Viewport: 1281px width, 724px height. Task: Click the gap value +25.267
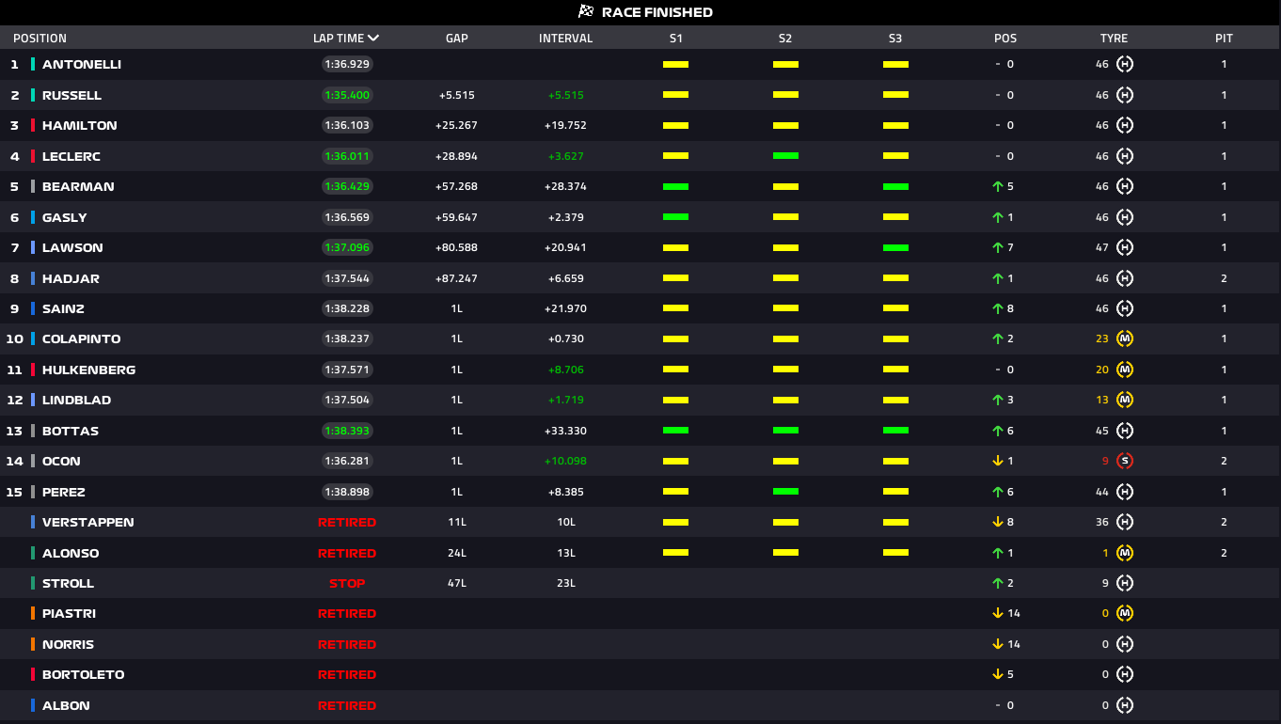point(456,125)
